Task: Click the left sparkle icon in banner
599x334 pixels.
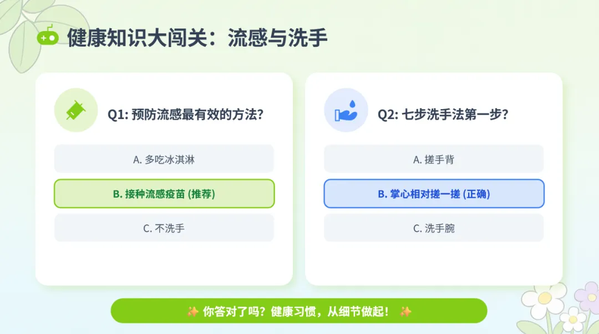Action: point(192,311)
